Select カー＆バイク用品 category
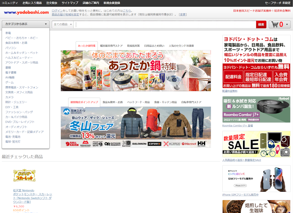The height and width of the screenshot is (213, 293). 16,117
